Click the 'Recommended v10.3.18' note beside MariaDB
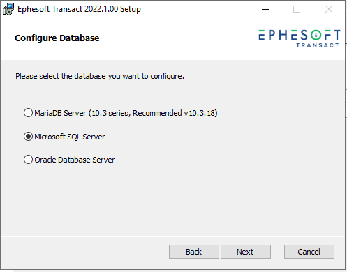347x272 pixels. [175, 113]
